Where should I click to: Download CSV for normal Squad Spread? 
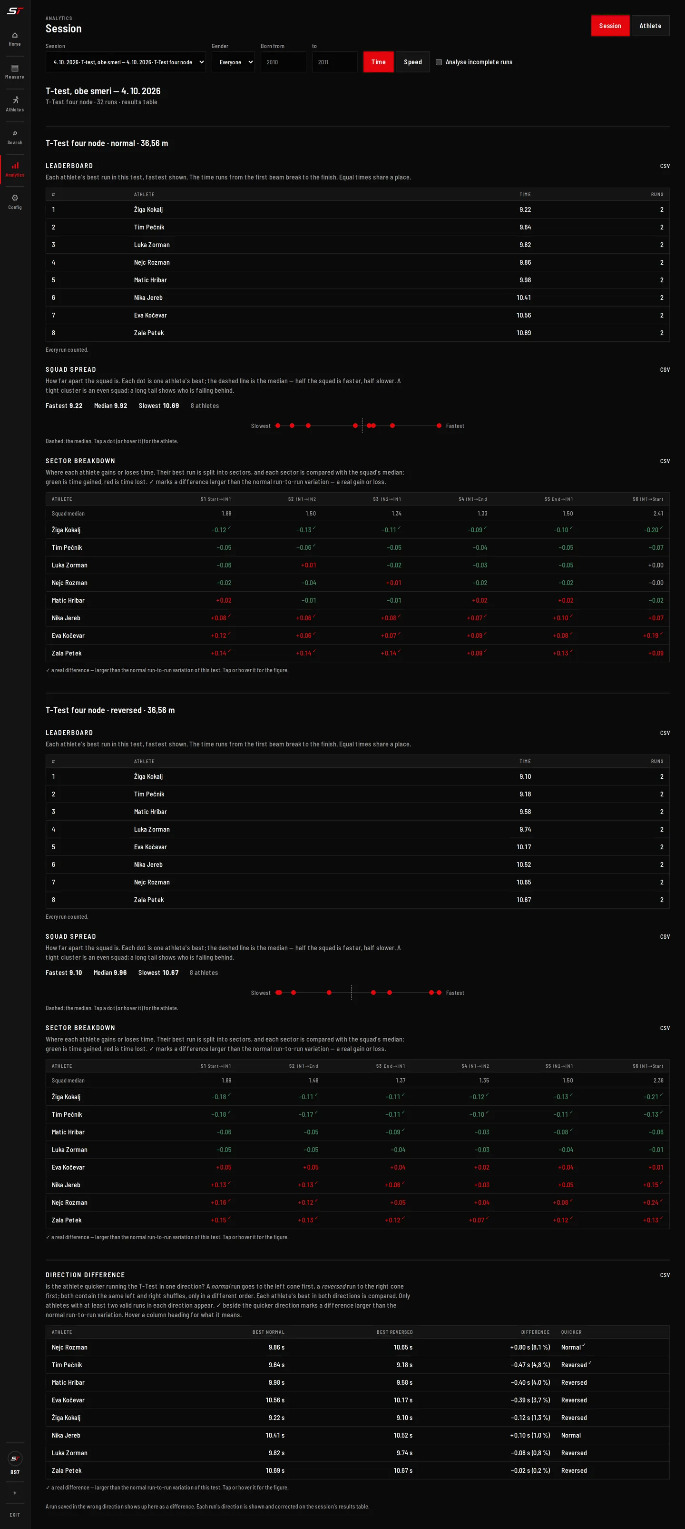tap(664, 370)
